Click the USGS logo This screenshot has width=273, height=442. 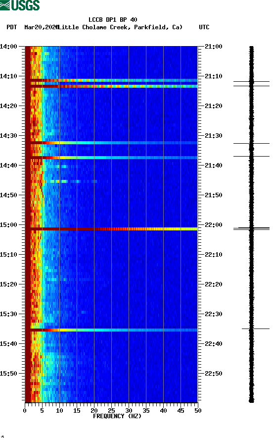click(20, 5)
